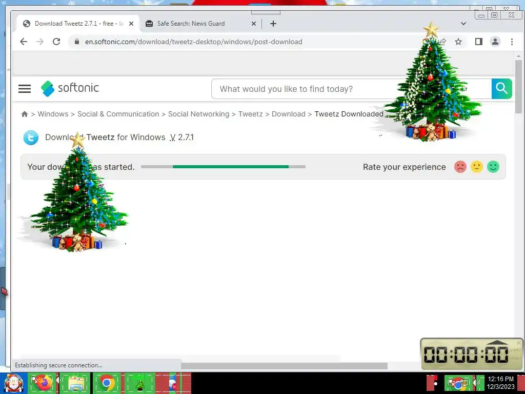Click the taskbar clock 12:16 PM
525x394 pixels.
coord(500,379)
